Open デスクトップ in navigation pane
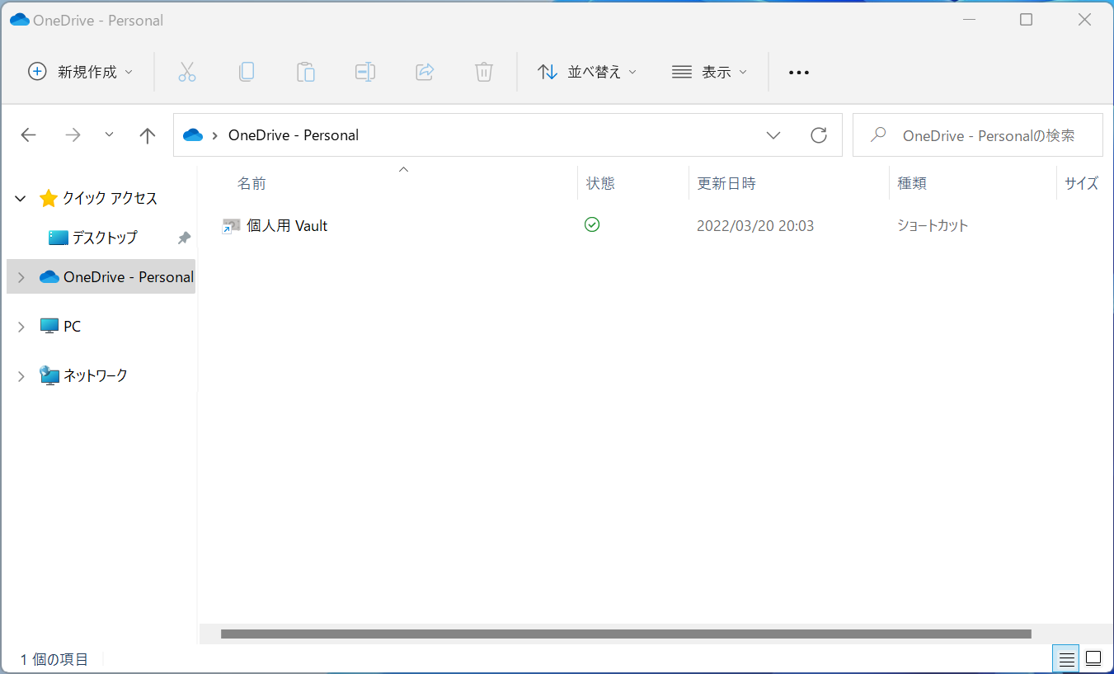Screen dimensions: 1114x674 pyautogui.click(x=105, y=238)
